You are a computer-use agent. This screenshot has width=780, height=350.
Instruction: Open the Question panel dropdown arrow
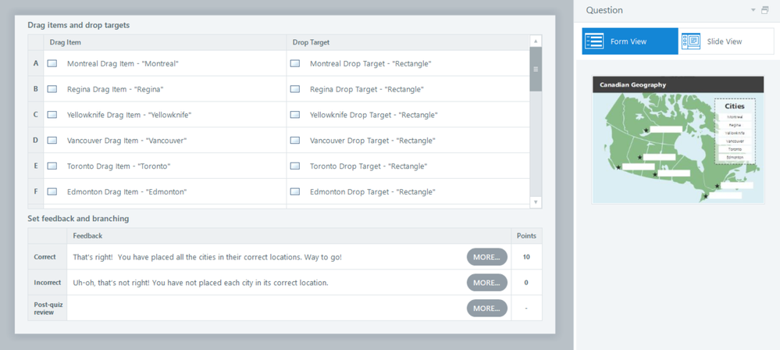(753, 10)
